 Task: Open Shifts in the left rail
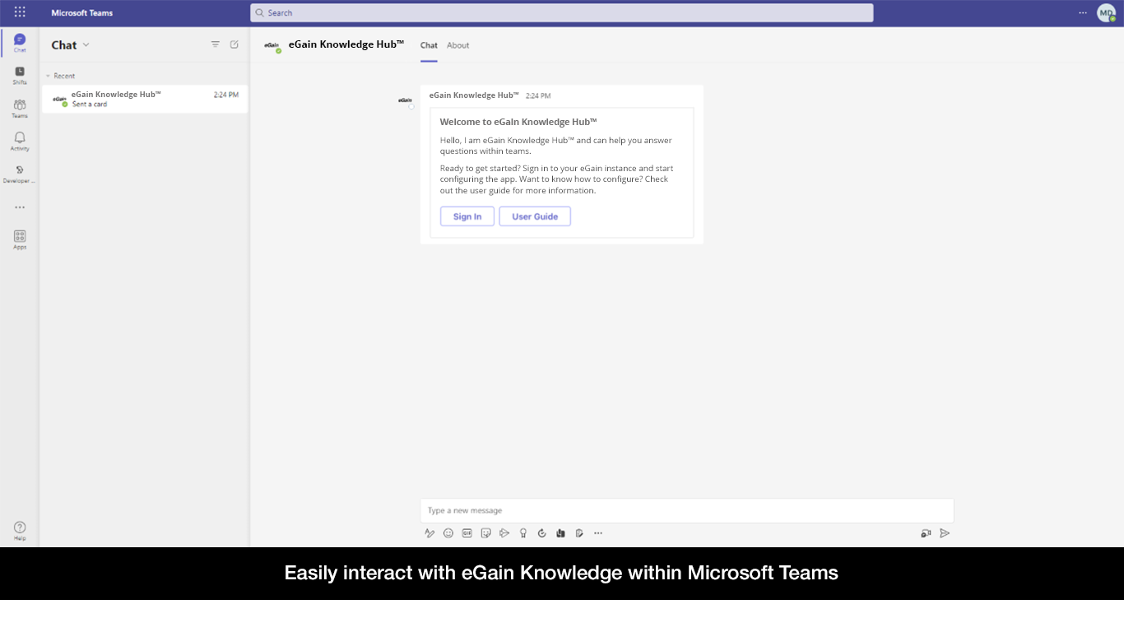click(20, 76)
